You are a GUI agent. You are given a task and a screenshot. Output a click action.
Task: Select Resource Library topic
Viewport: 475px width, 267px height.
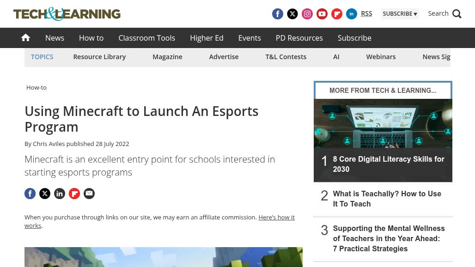99,57
